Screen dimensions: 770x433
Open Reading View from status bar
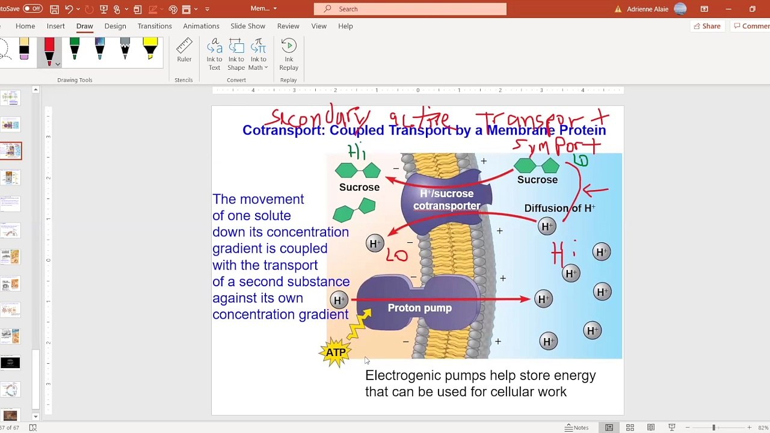[x=651, y=428]
